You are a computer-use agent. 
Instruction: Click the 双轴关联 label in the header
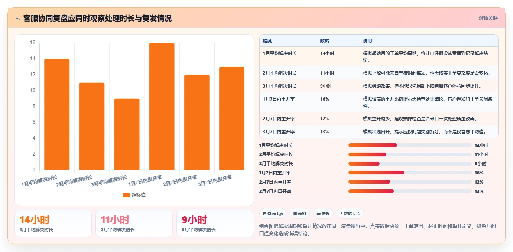(x=488, y=18)
